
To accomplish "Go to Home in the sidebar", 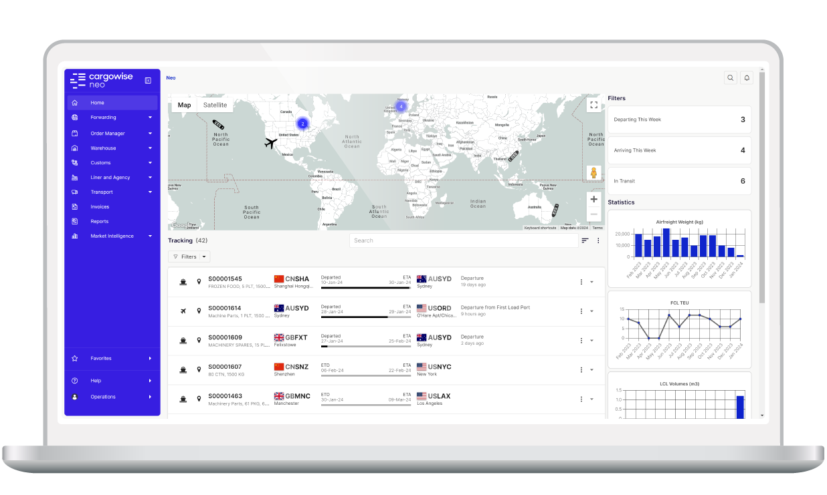I will point(112,103).
